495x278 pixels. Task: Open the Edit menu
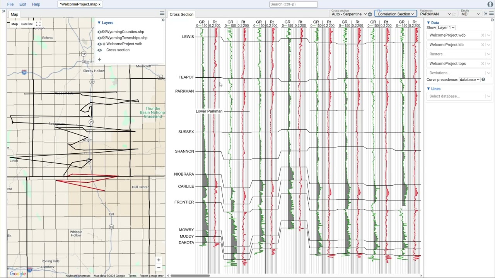(x=23, y=4)
